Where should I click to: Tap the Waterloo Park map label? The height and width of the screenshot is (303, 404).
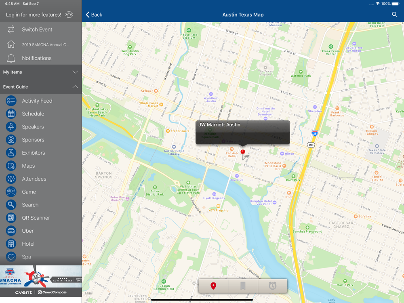click(301, 76)
